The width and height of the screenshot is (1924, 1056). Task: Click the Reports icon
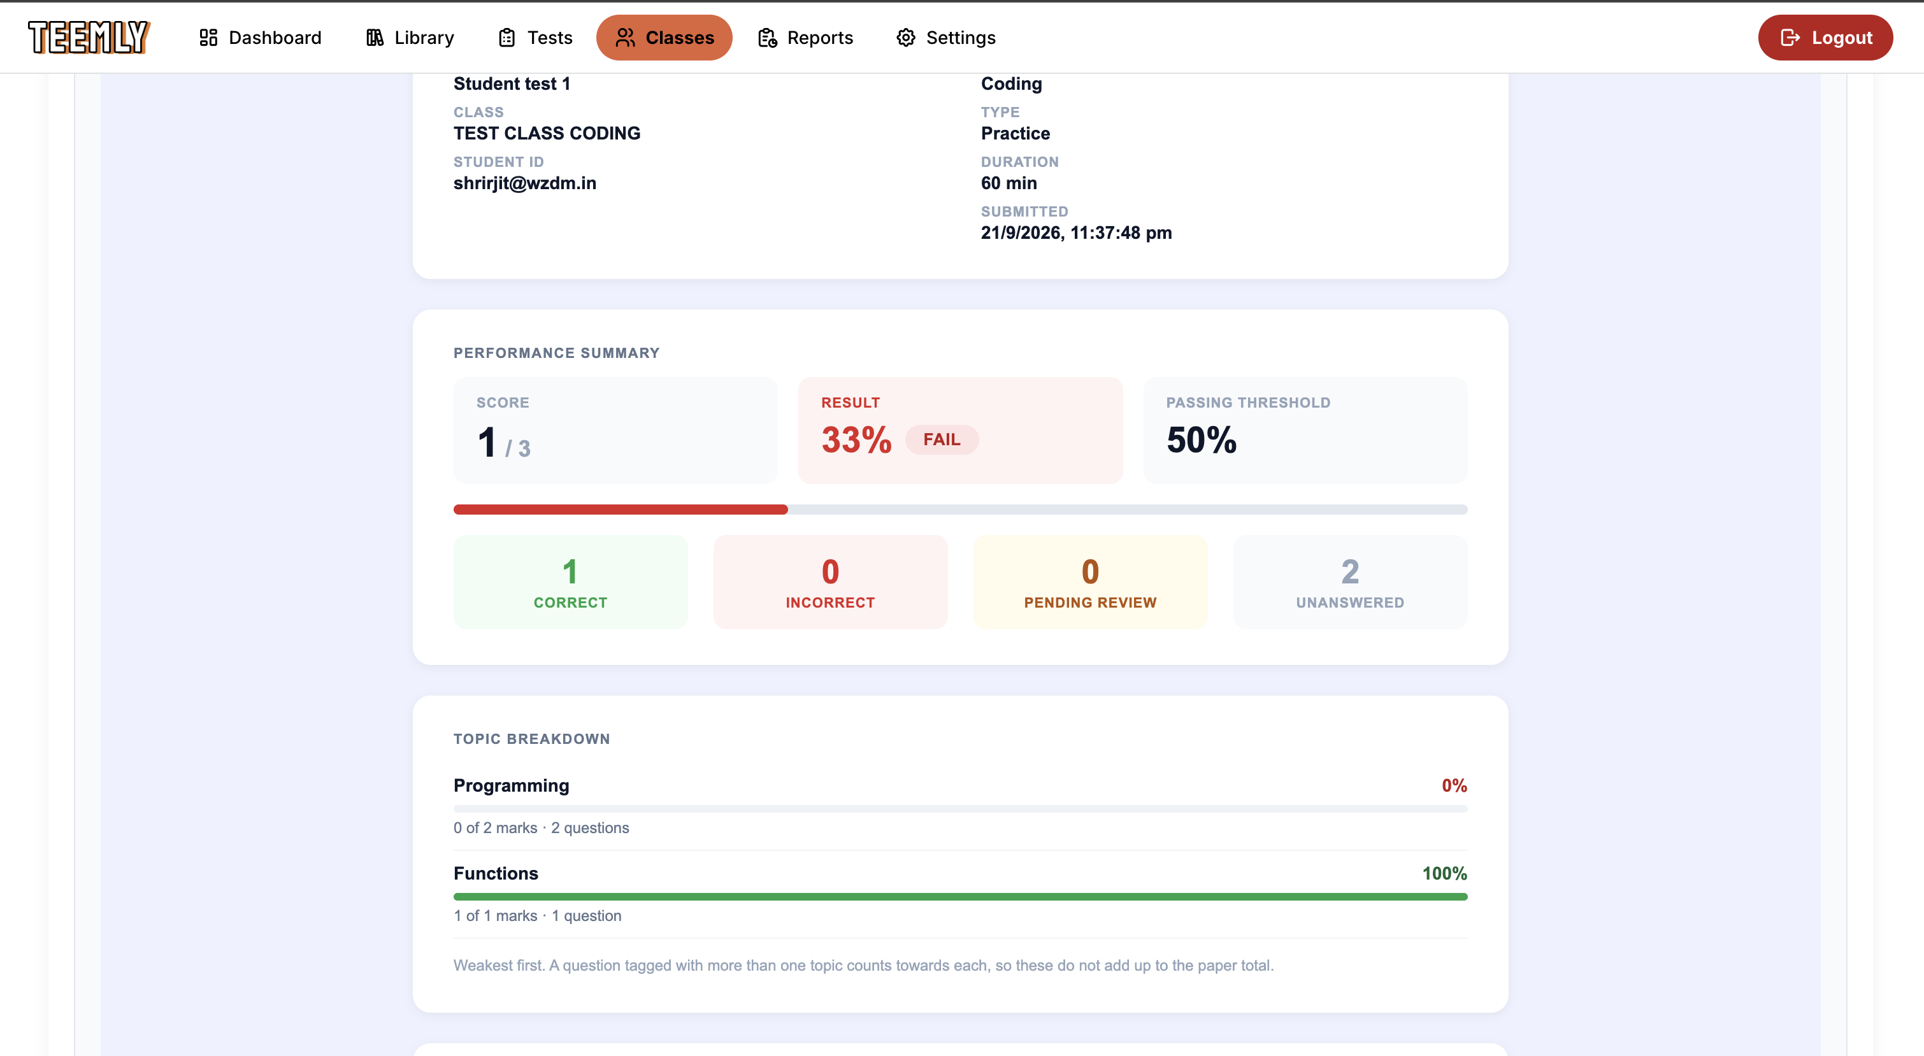tap(767, 38)
